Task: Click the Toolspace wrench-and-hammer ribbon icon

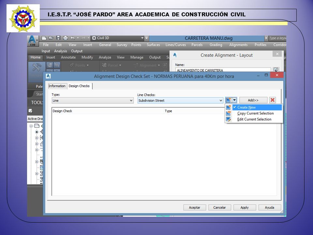Action: click(37, 68)
